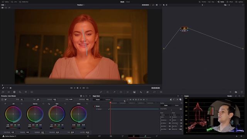247x139 pixels.
Task: Open the Color Warper palette
Action: tap(107, 92)
